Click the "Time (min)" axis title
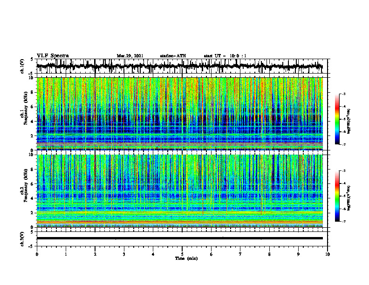Viewport: 369px width, 285px height. tap(186, 258)
